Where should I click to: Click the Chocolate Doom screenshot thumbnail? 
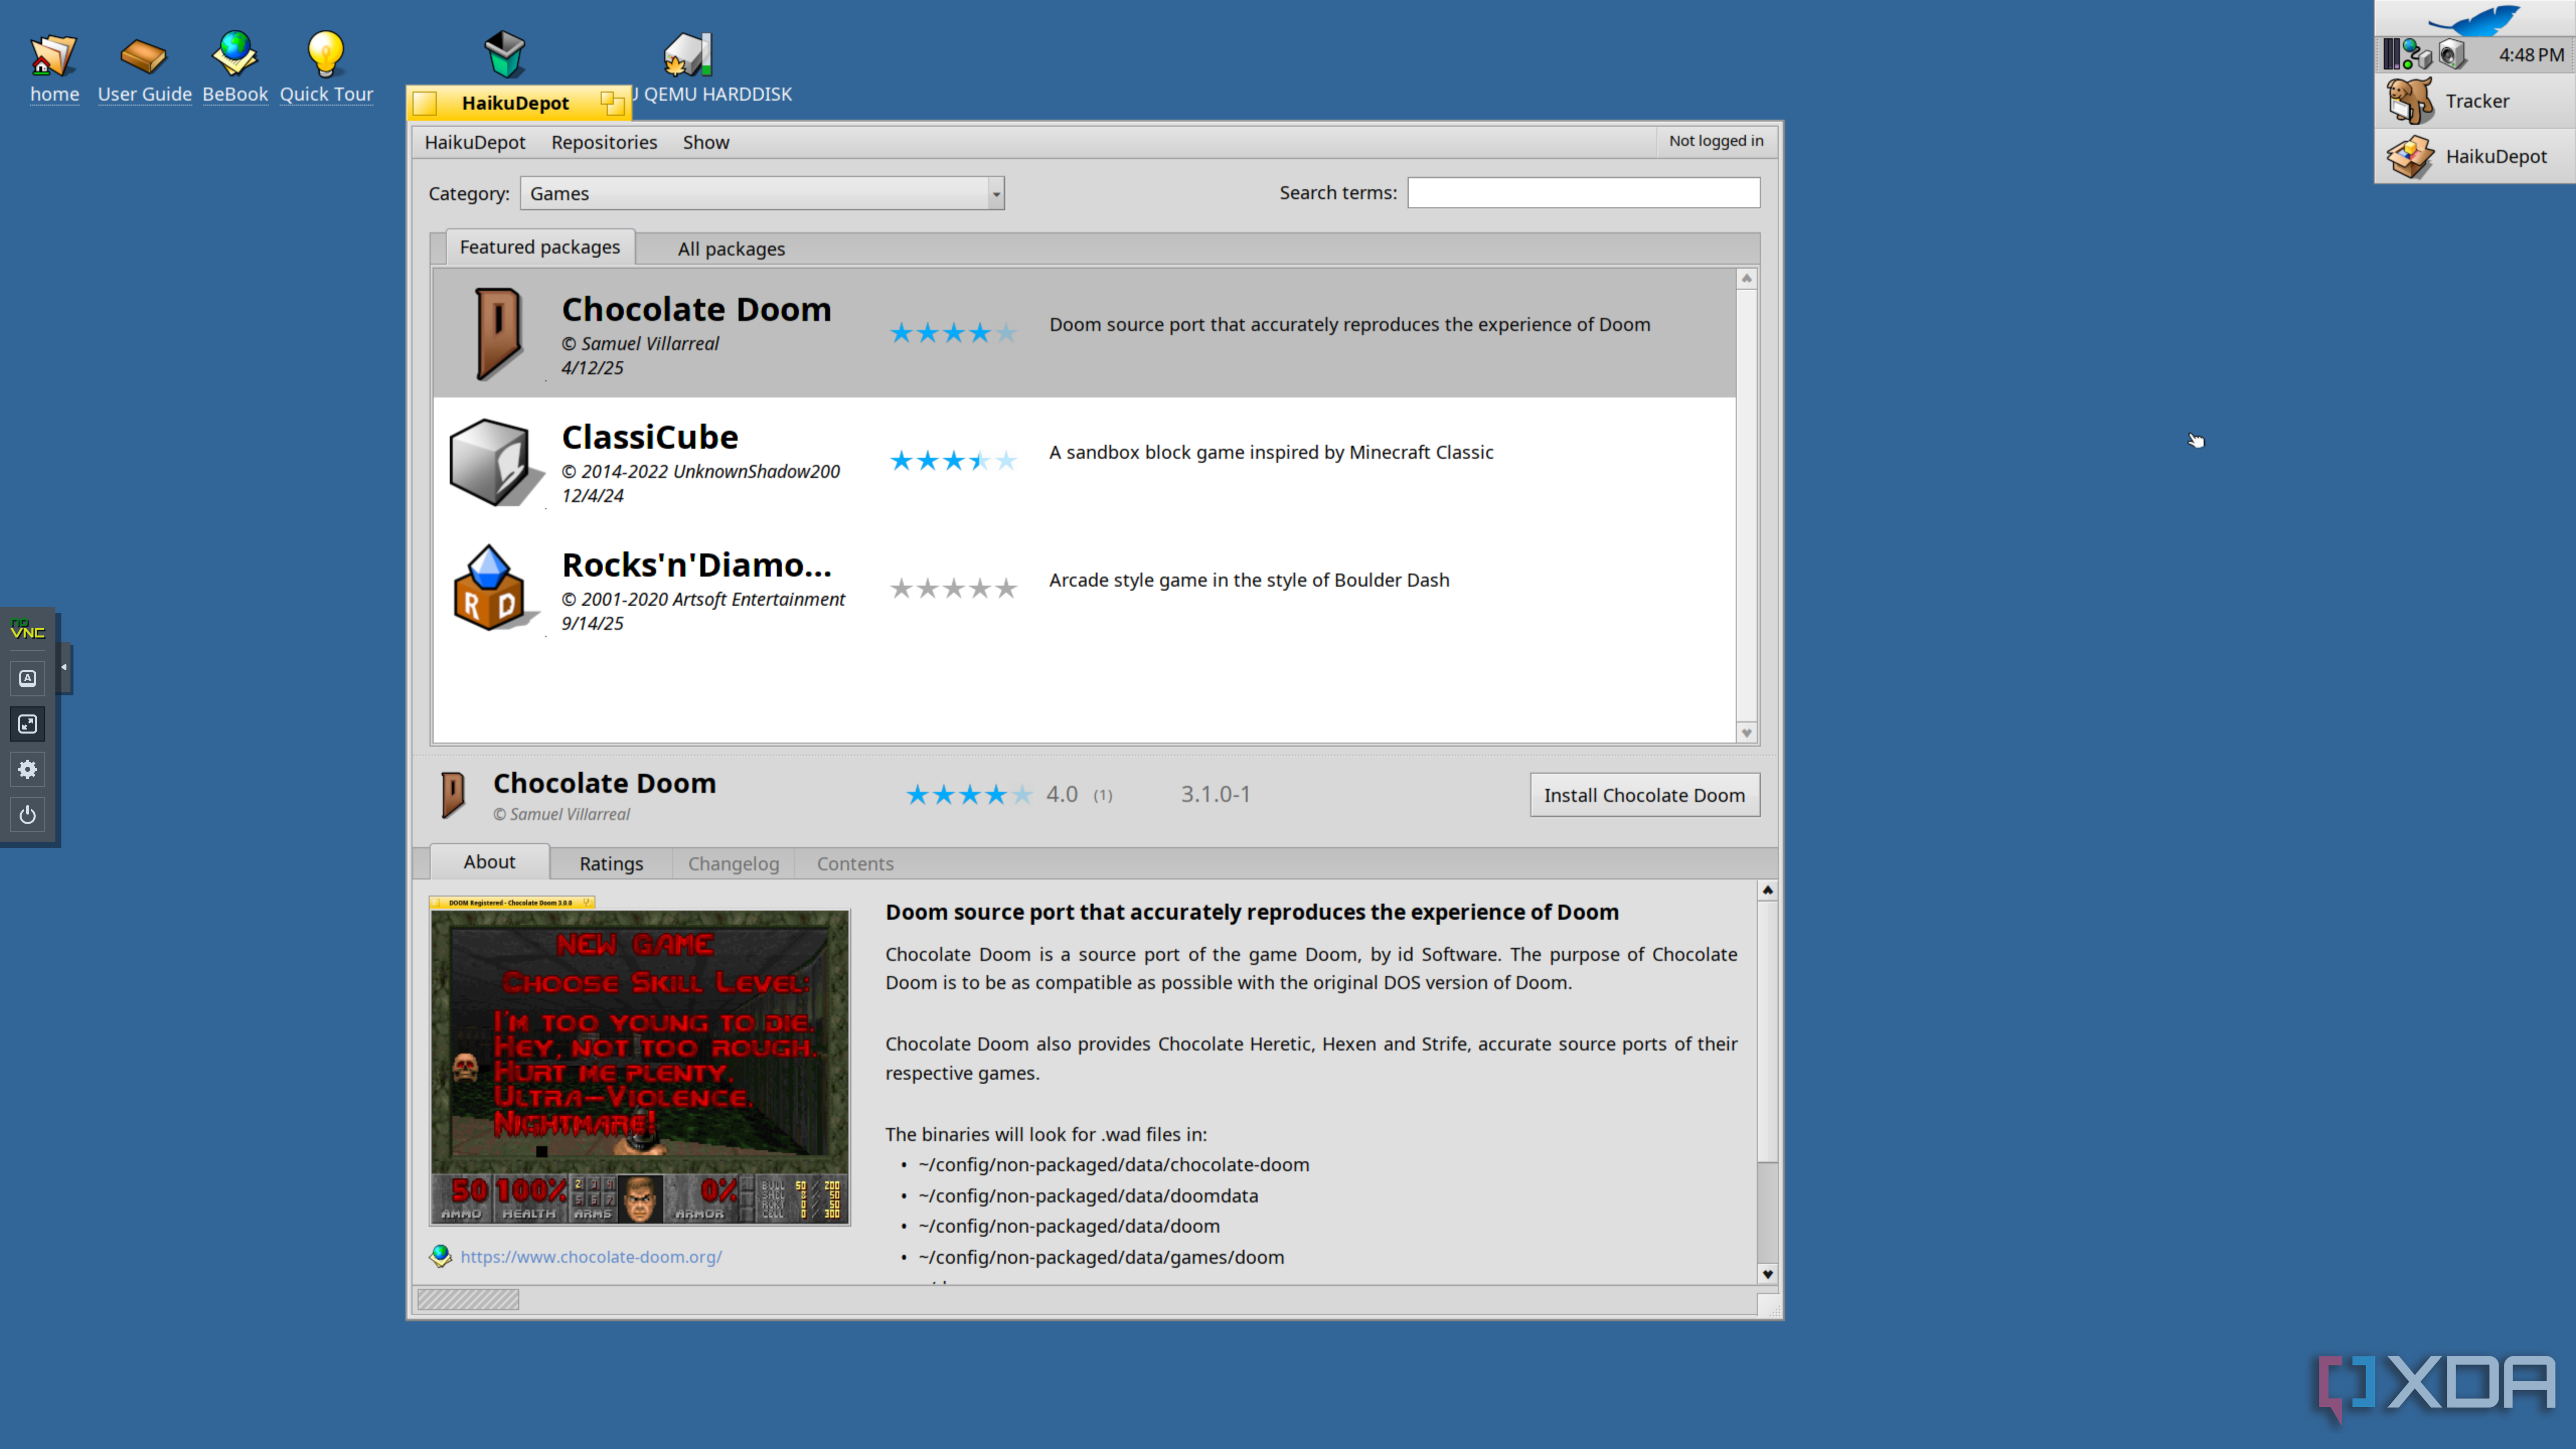tap(640, 1061)
